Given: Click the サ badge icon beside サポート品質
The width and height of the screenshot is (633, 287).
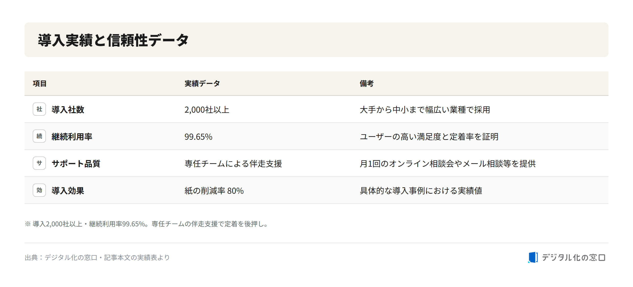Looking at the screenshot, I should tap(39, 163).
